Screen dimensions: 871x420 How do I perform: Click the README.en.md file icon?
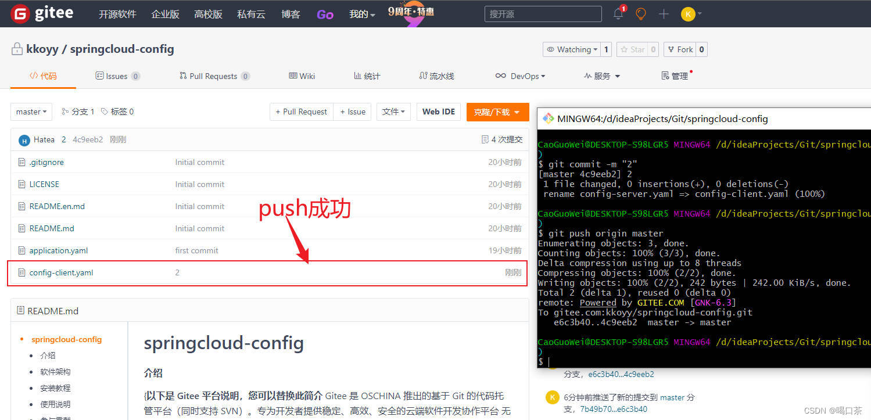[22, 206]
